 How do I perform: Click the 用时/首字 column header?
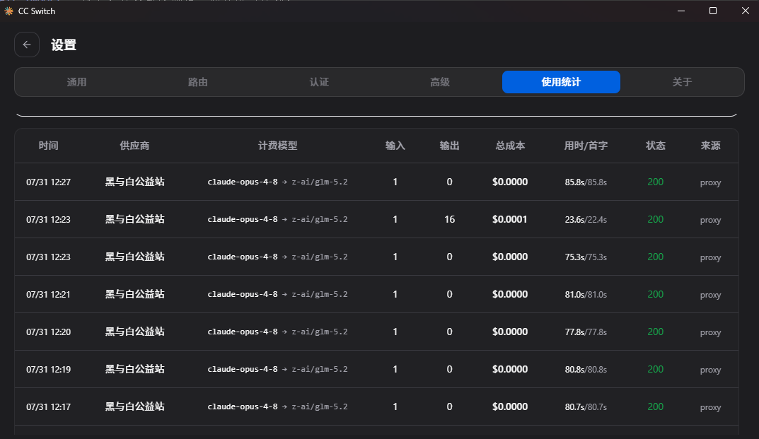click(x=586, y=146)
